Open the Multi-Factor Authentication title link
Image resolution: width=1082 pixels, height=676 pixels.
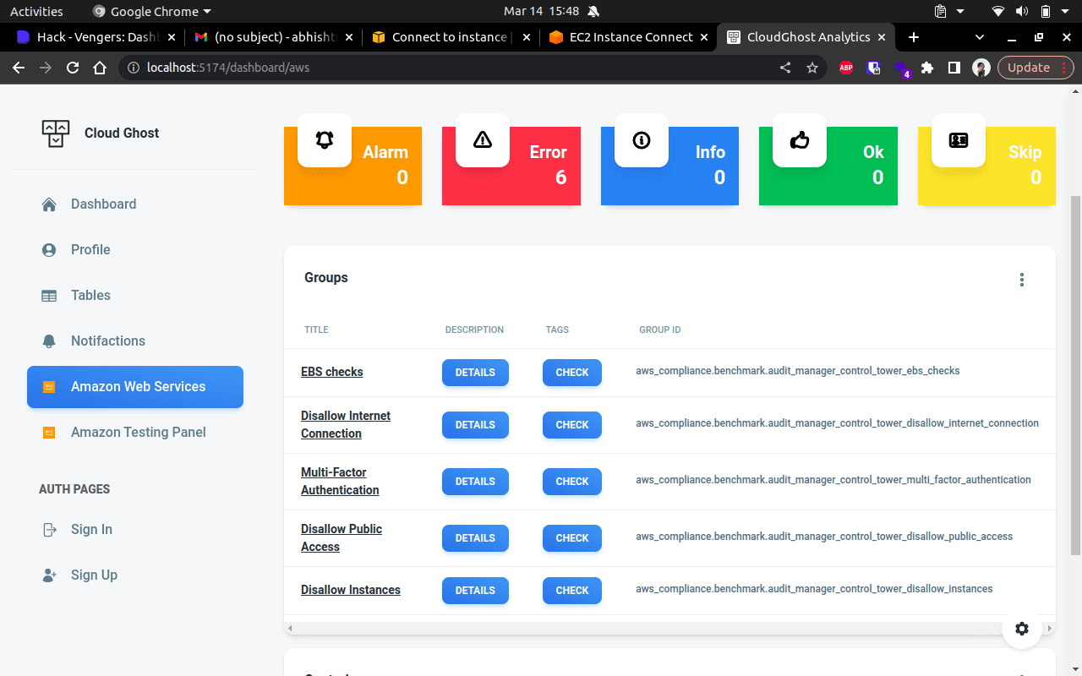click(x=340, y=482)
